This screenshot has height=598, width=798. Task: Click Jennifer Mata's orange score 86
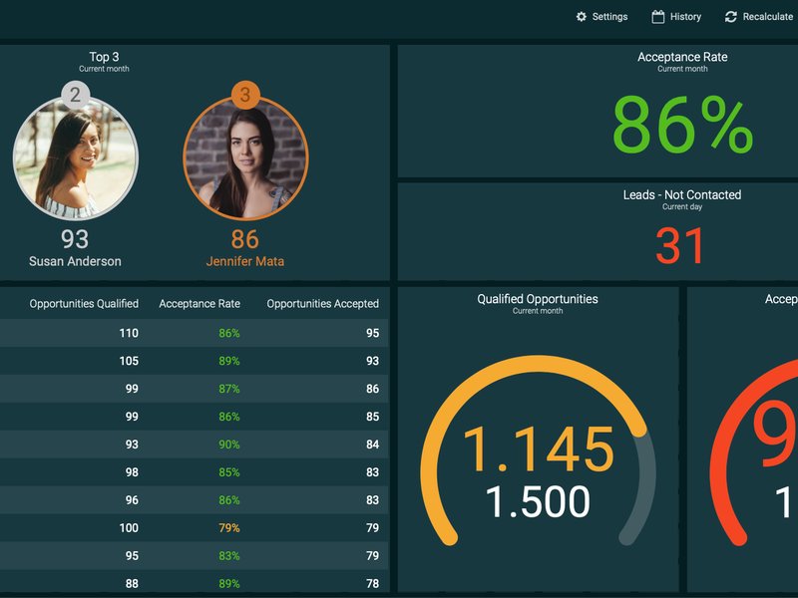point(244,239)
